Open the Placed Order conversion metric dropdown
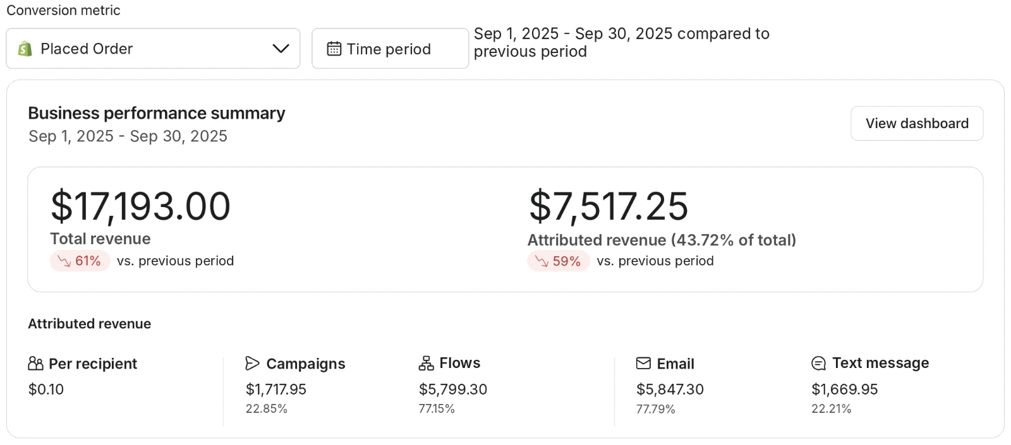The width and height of the screenshot is (1011, 445). (153, 49)
